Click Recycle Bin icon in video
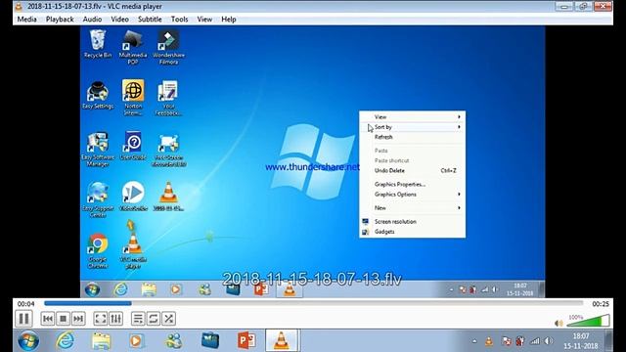This screenshot has height=352, width=626. [98, 44]
